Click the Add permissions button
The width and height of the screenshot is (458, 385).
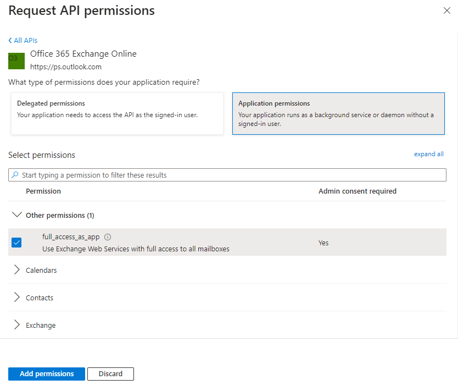point(47,374)
